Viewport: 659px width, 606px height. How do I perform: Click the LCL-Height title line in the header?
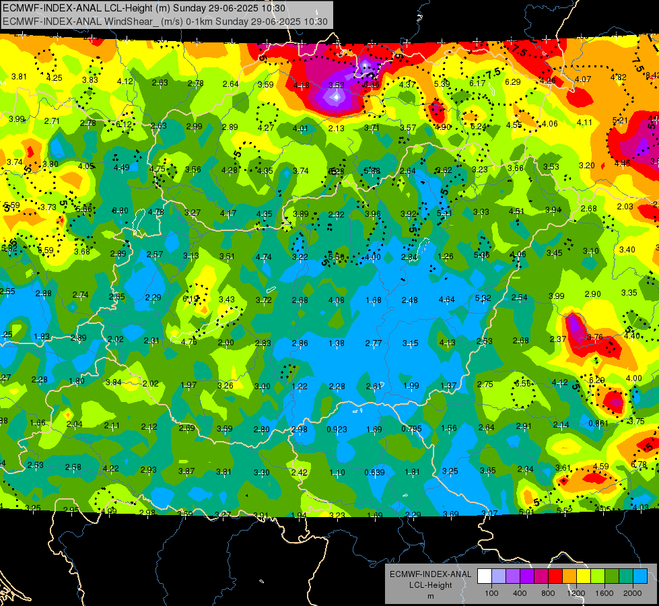point(144,8)
